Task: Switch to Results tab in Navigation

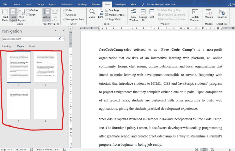Action: pos(33,46)
